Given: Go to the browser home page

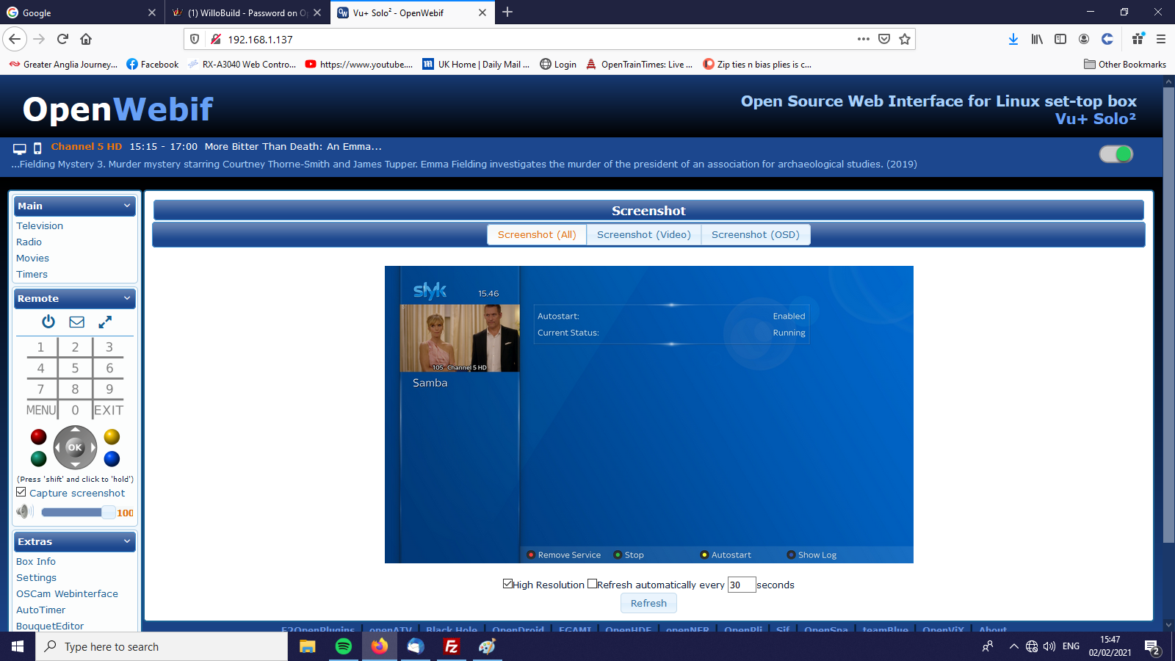Looking at the screenshot, I should coord(86,39).
